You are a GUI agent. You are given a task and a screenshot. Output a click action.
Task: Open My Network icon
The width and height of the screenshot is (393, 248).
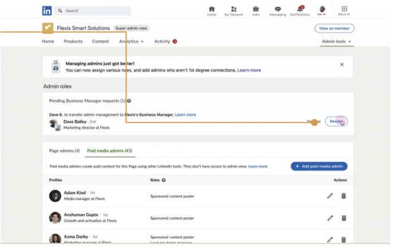[x=233, y=9]
